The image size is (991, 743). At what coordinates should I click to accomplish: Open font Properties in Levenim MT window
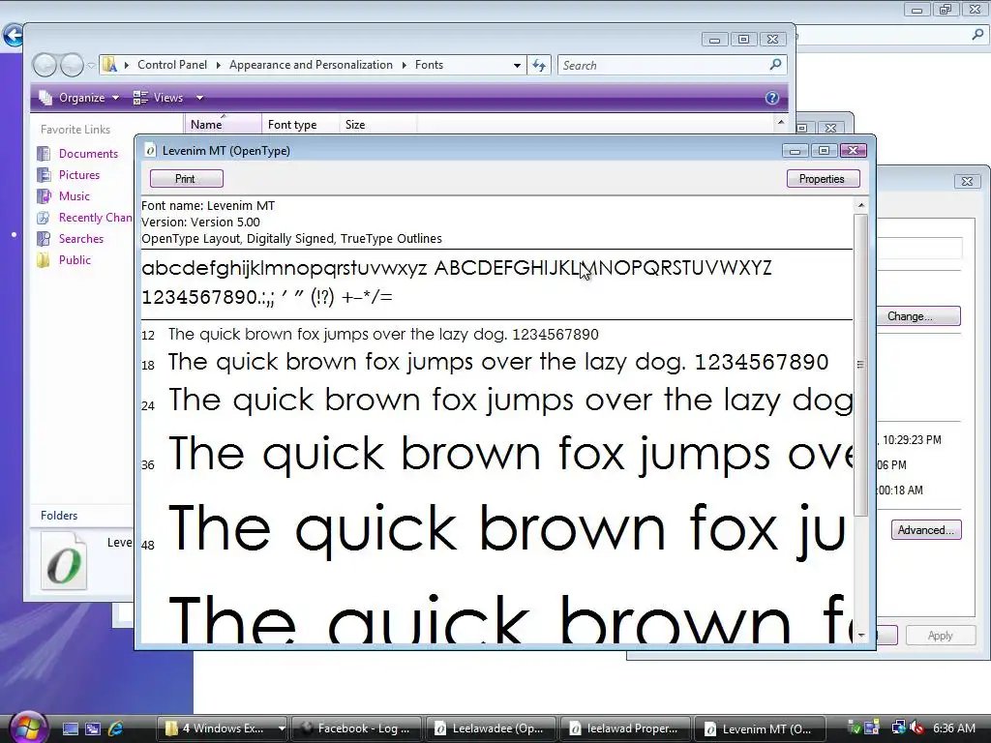coord(823,179)
